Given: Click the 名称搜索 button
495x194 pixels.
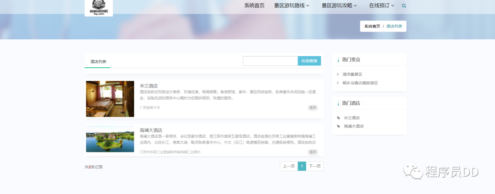Looking at the screenshot, I should [x=309, y=61].
